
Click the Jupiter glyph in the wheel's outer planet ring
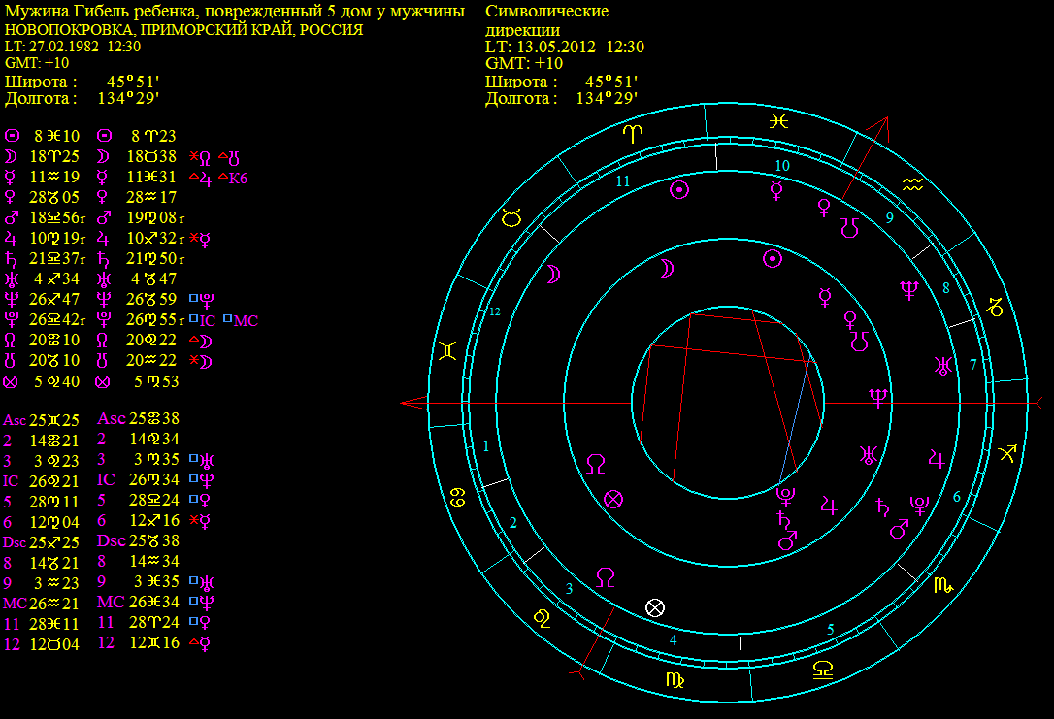coord(937,459)
